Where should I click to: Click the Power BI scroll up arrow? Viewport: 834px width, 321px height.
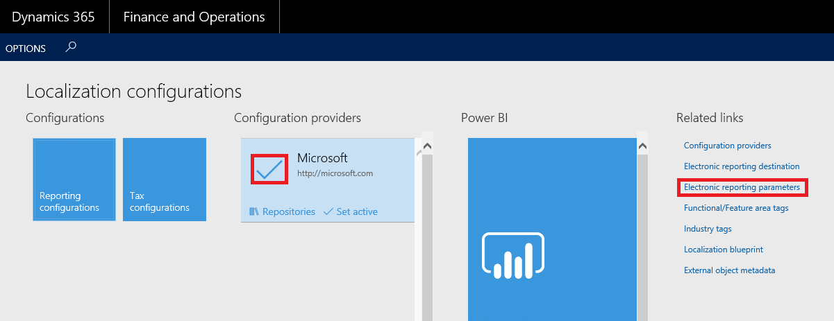tap(642, 146)
